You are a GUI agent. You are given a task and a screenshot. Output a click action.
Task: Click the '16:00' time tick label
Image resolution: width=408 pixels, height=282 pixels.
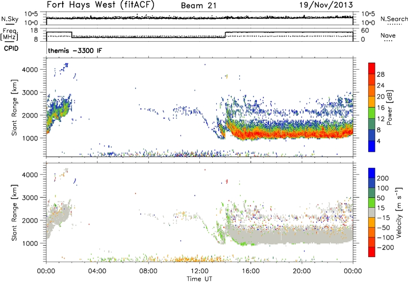[250, 271]
